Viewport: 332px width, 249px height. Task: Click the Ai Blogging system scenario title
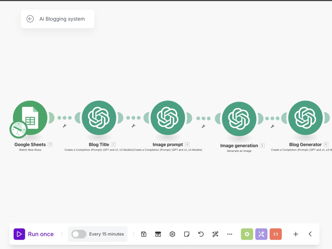(x=62, y=19)
